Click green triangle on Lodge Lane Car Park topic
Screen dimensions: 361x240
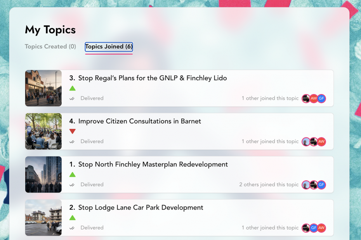click(x=72, y=218)
